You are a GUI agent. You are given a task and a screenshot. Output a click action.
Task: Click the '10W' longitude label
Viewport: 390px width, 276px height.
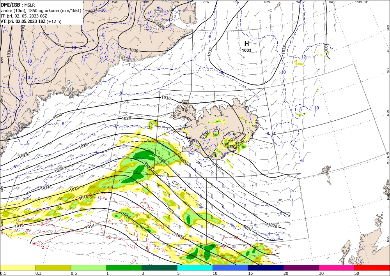267,2
